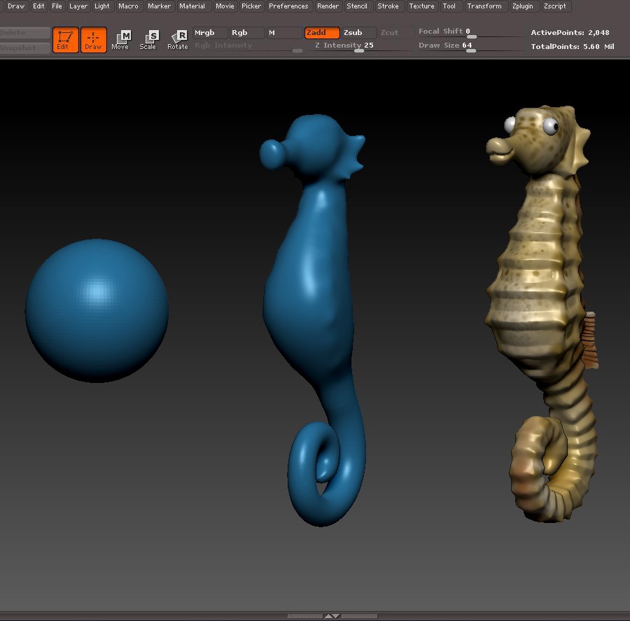Toggle the Rgb paint mode

point(246,33)
